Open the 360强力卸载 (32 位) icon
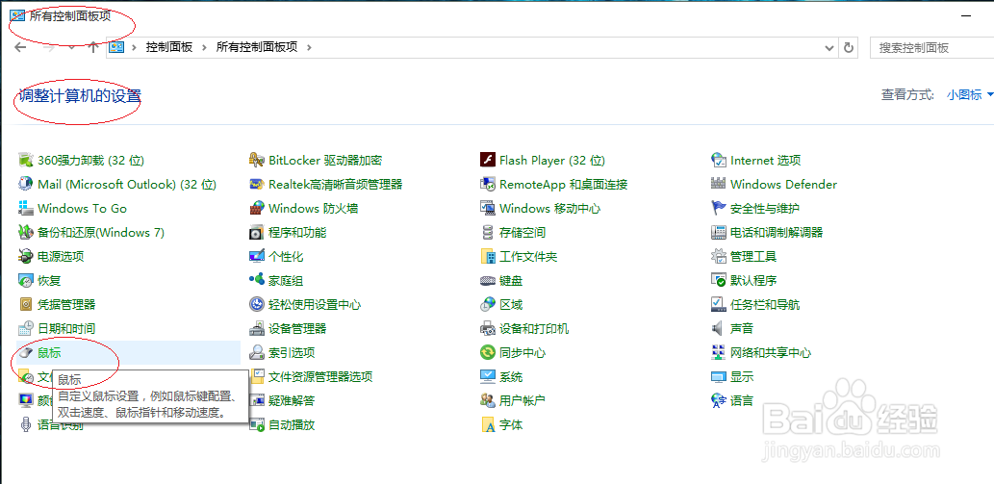The height and width of the screenshot is (484, 994). pos(25,161)
